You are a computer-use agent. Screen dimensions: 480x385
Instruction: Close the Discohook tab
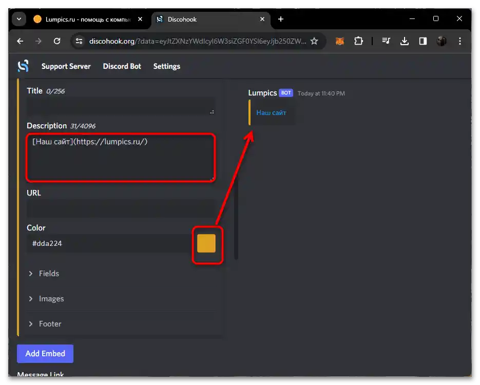pyautogui.click(x=262, y=19)
